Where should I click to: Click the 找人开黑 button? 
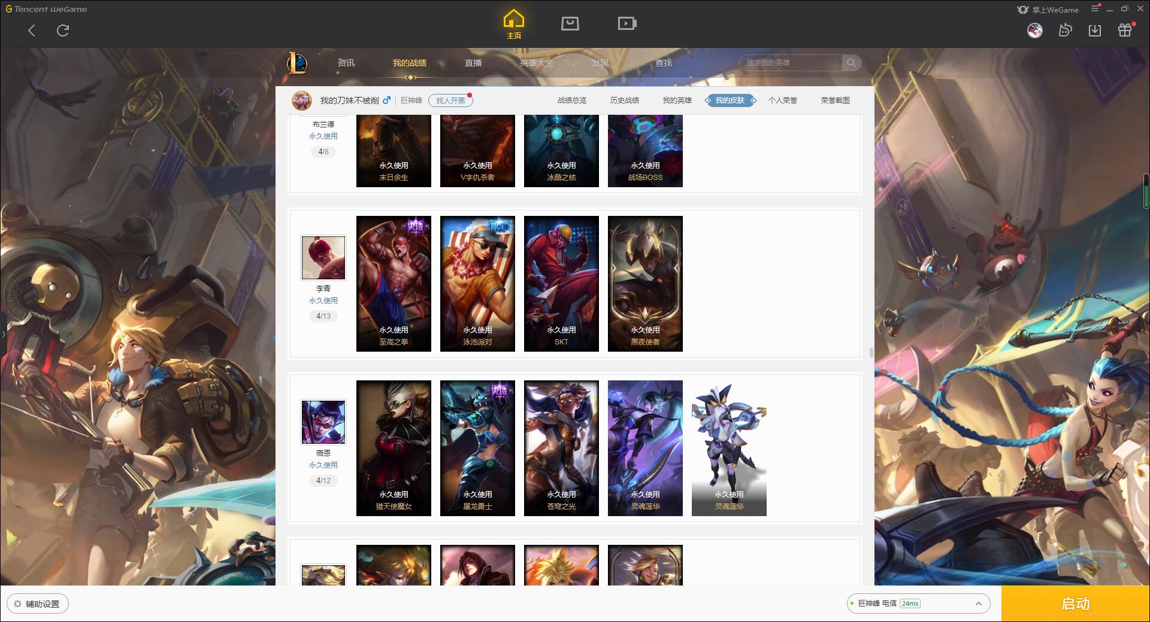450,100
